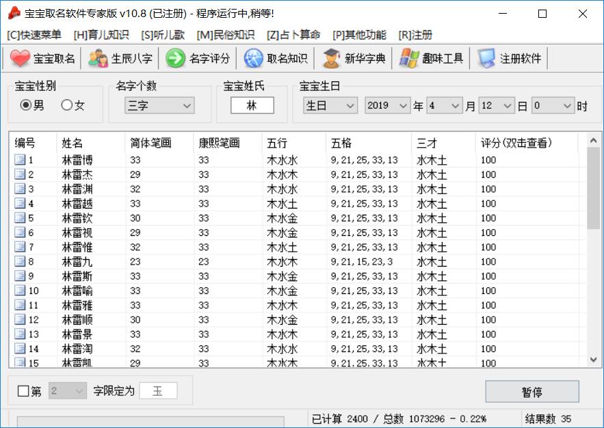Click the list icon of row 11

(x=20, y=305)
